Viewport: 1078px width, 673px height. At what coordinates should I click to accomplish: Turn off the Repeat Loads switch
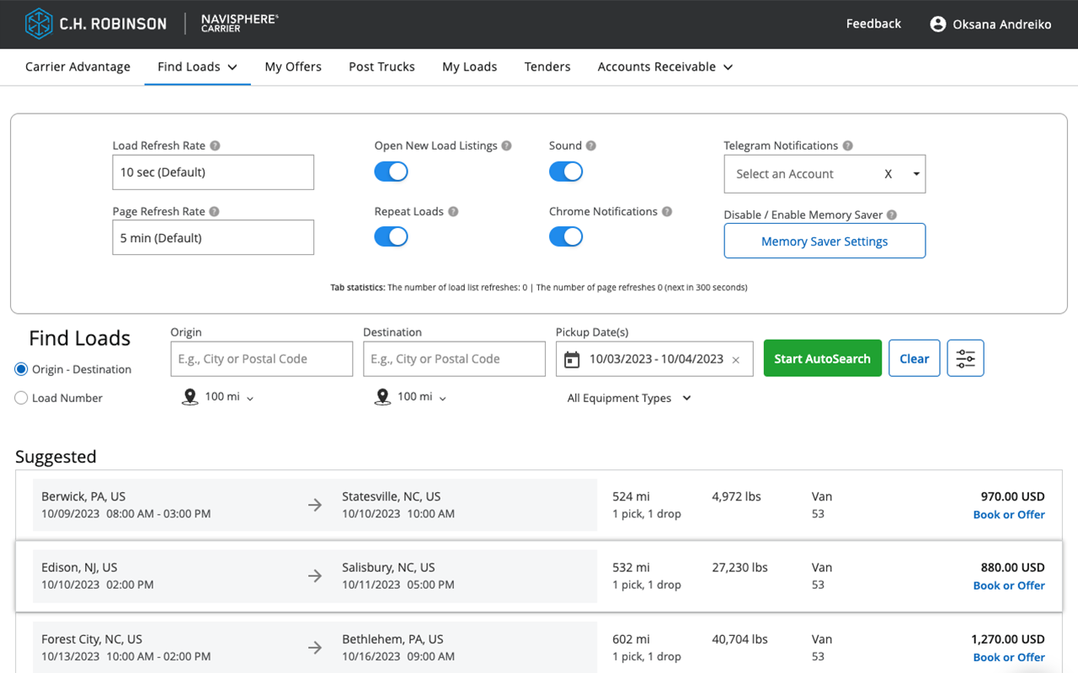click(x=391, y=237)
